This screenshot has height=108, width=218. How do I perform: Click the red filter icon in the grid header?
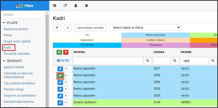66,52
